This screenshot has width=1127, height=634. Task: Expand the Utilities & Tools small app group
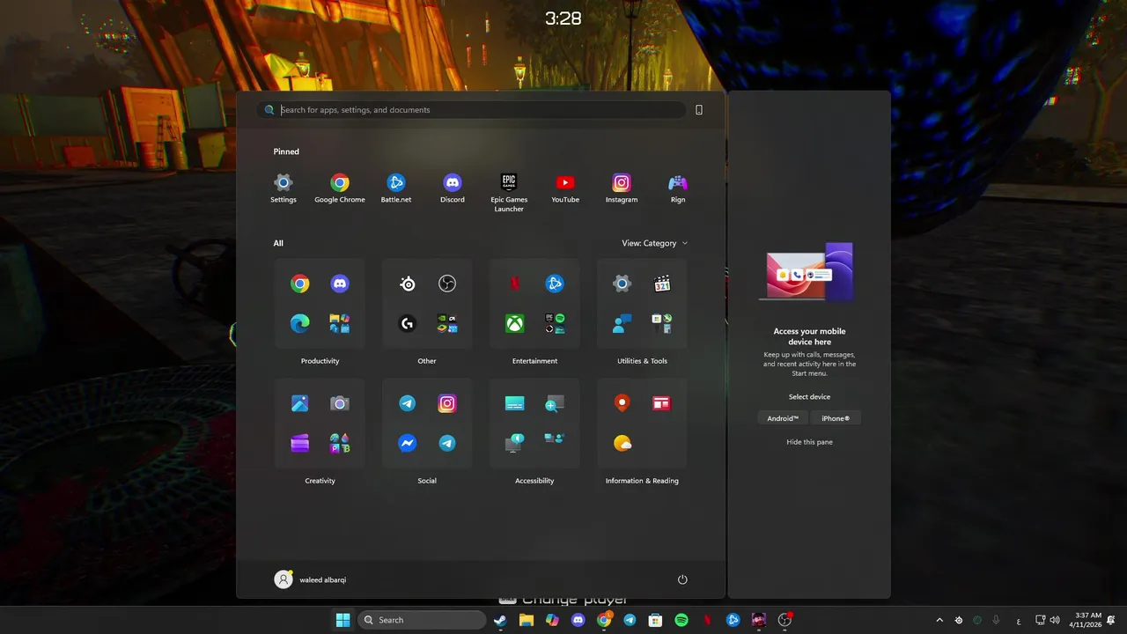(x=662, y=323)
